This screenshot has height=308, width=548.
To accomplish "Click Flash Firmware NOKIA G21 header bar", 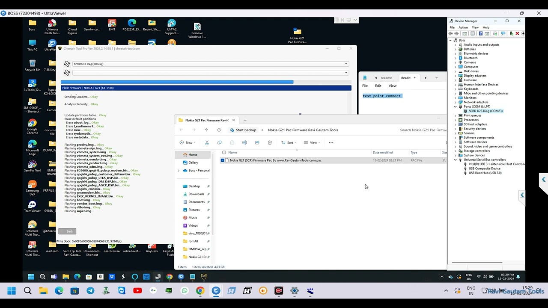I will point(206,88).
